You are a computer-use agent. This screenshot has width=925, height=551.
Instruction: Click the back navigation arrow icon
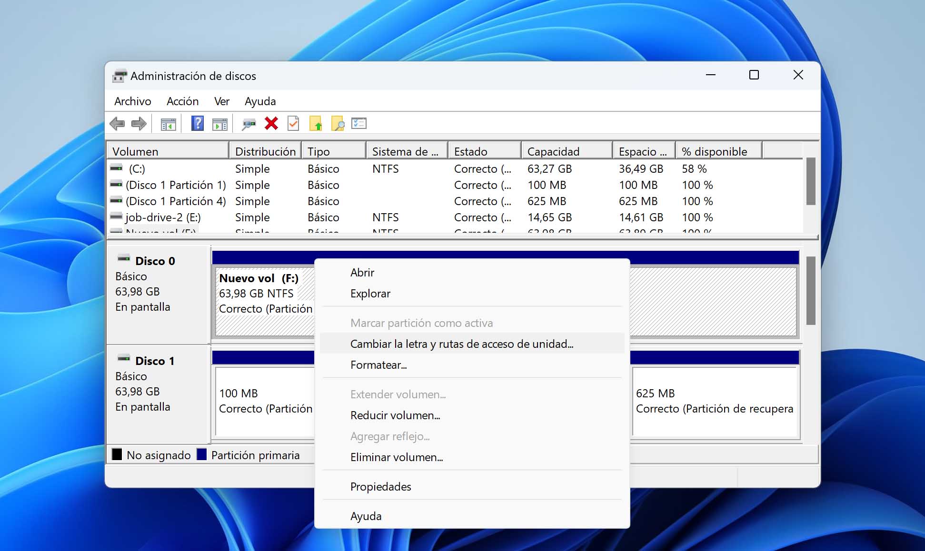coord(121,124)
